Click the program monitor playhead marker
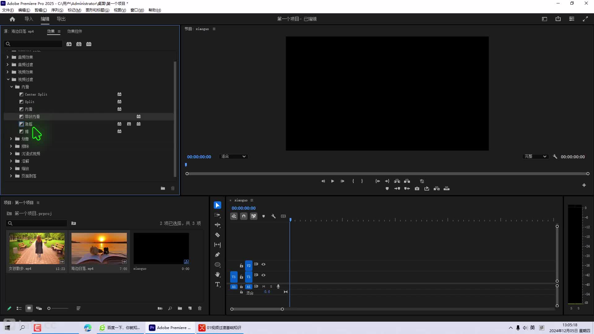 [186, 165]
